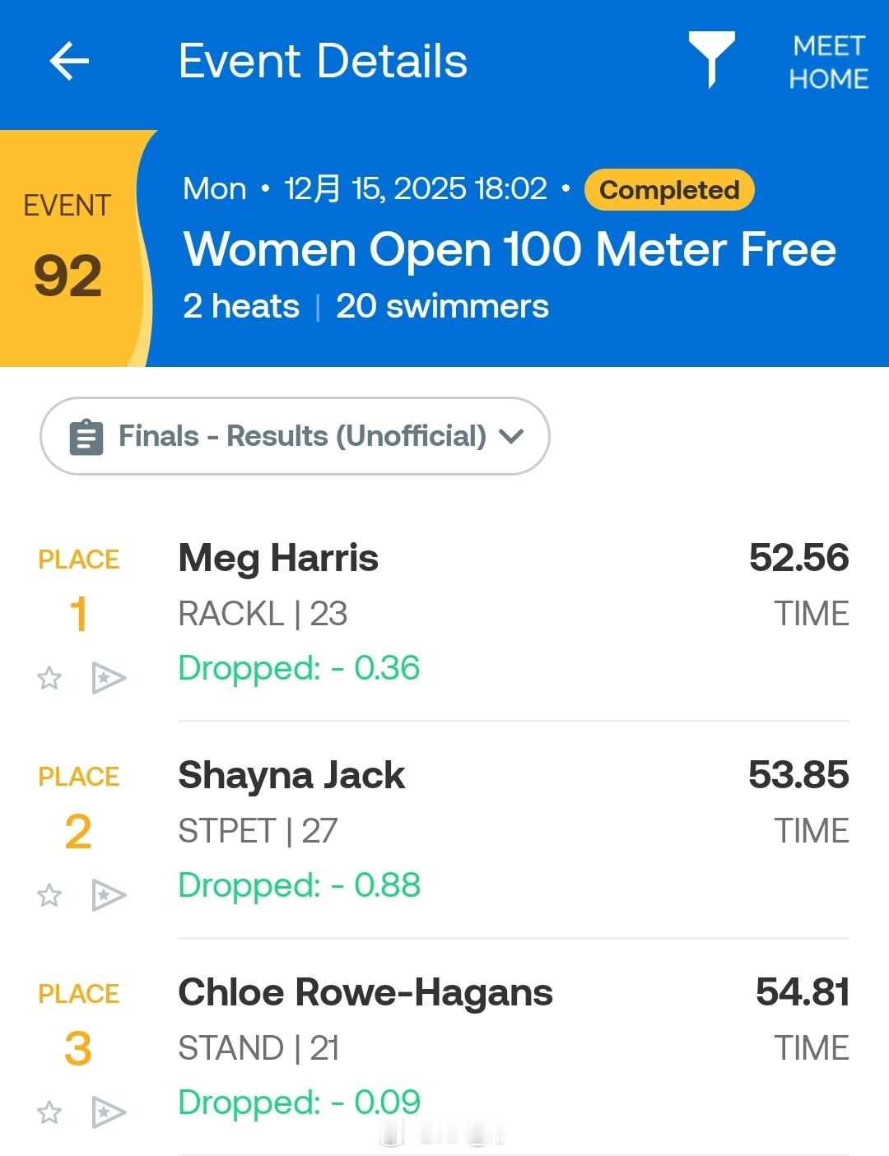The image size is (889, 1156).
Task: Expand the Finals Results dropdown chevron
Action: [511, 436]
